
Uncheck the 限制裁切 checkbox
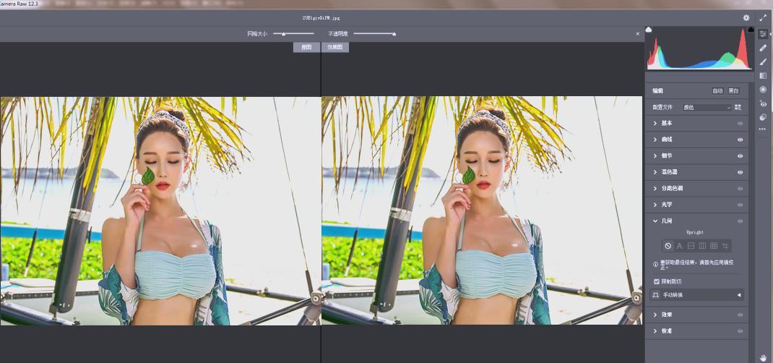(x=657, y=281)
